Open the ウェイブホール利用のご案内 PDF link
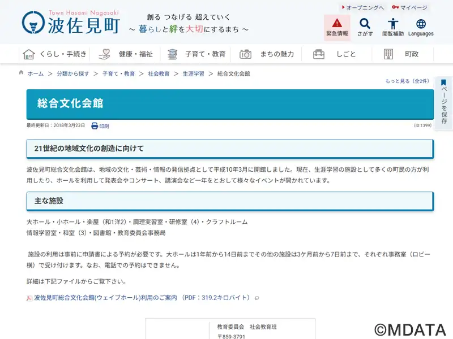The width and height of the screenshot is (453, 339). (x=142, y=297)
